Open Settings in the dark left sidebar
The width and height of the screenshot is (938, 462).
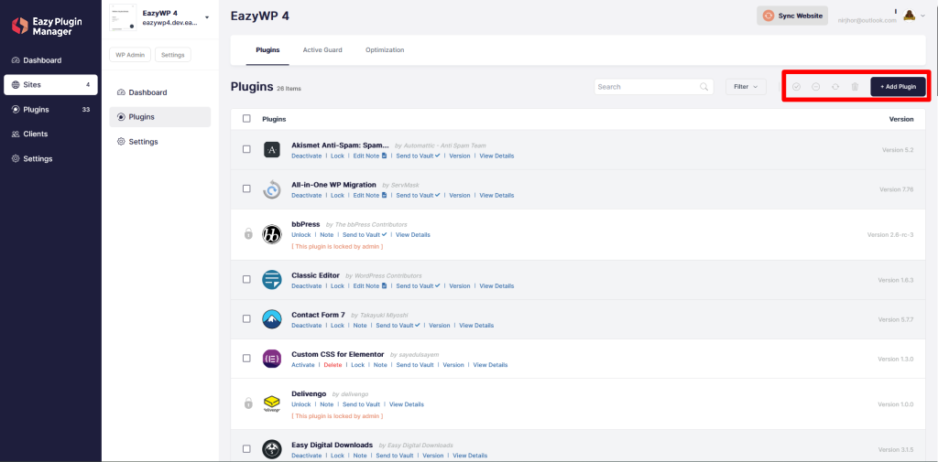point(32,159)
